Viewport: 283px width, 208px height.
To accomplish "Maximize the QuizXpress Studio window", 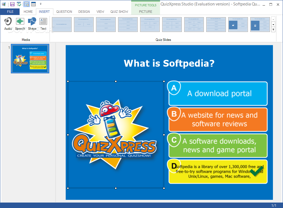I will point(271,4).
